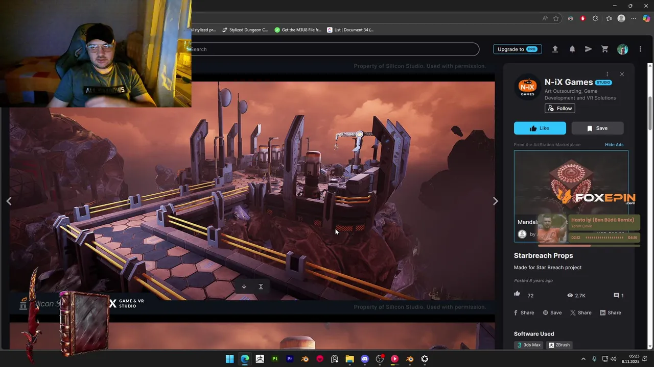Open the Windows Start menu

tap(230, 359)
